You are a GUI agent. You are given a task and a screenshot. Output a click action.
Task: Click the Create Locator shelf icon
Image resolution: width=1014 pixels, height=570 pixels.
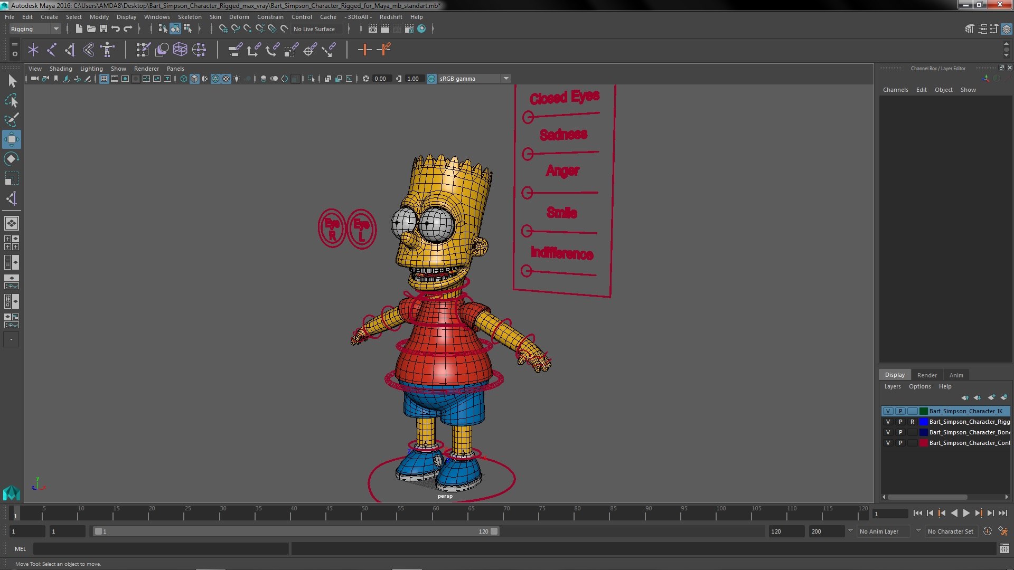(x=33, y=50)
